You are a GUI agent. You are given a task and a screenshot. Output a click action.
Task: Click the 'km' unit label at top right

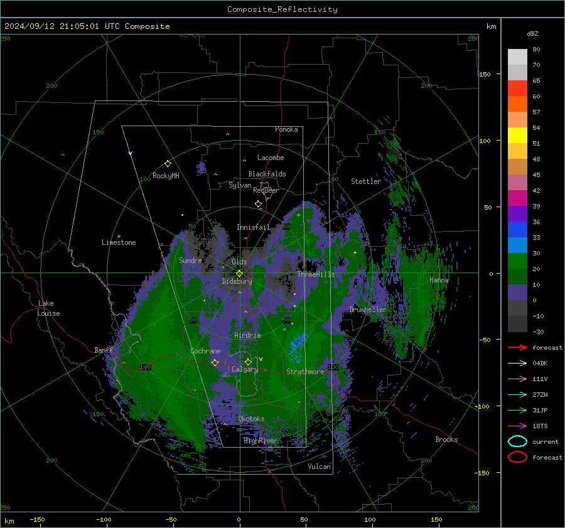(491, 26)
